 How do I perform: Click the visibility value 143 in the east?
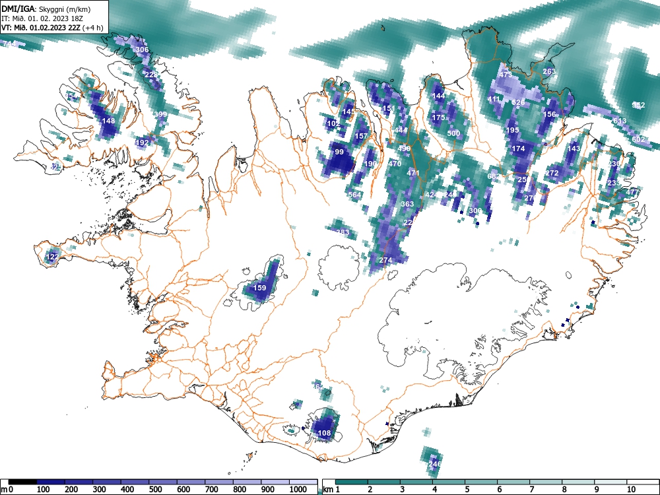574,148
